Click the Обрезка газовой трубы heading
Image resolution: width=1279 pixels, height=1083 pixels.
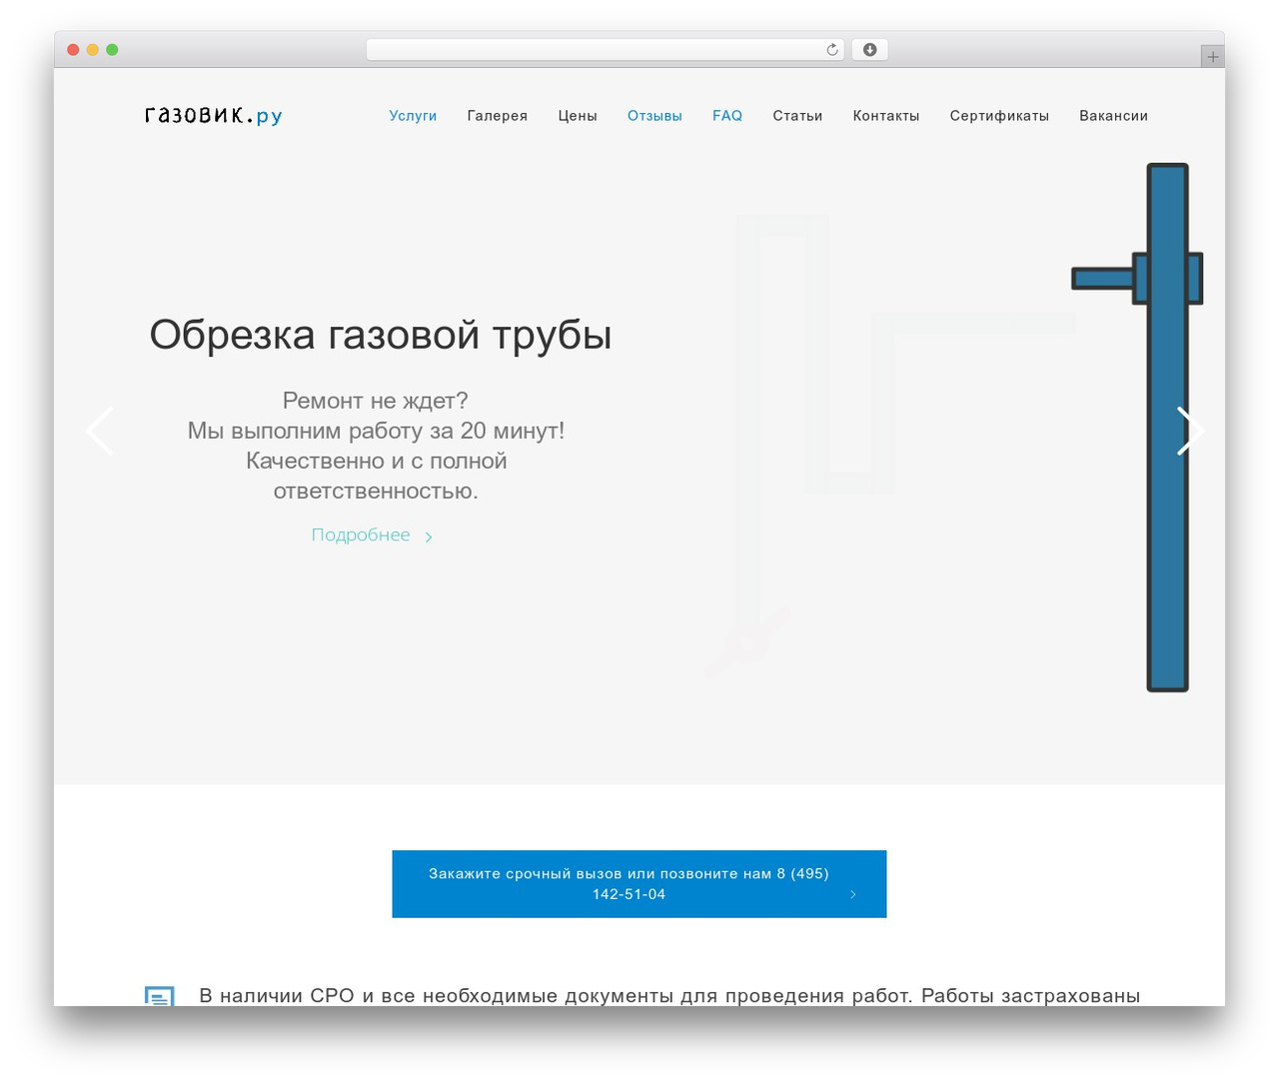pyautogui.click(x=381, y=335)
